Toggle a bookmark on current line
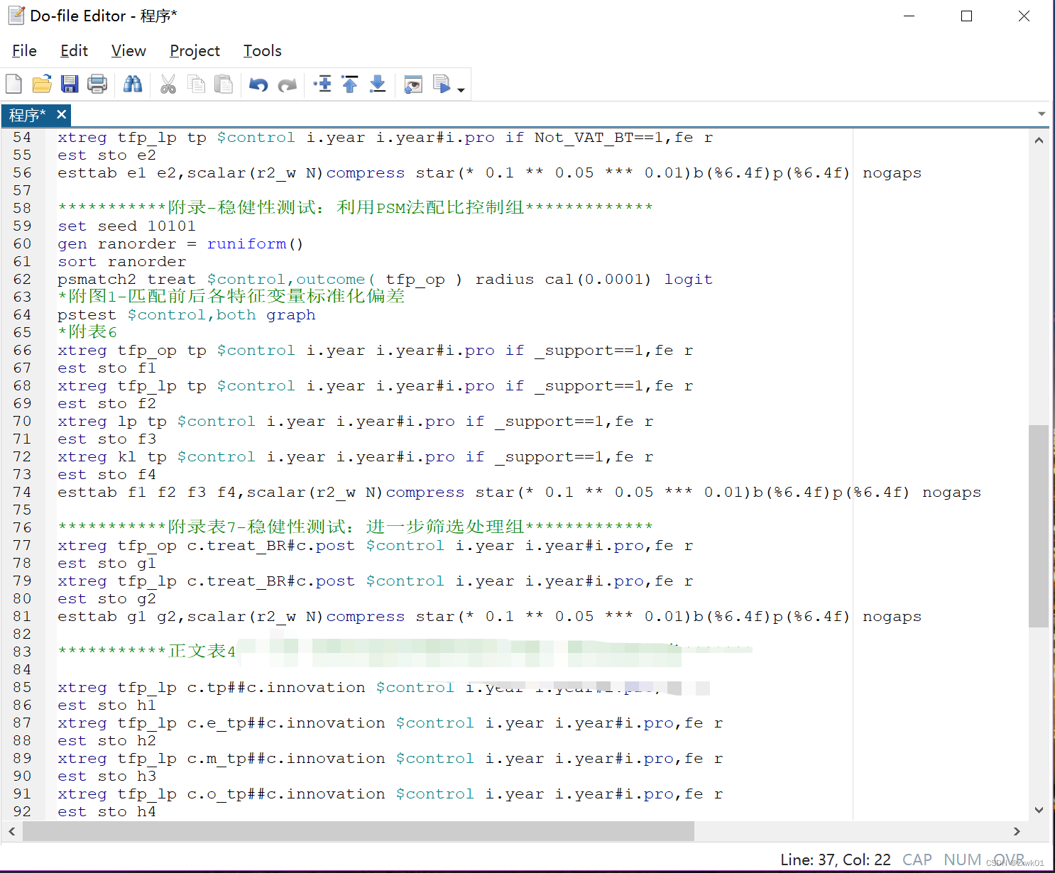 pyautogui.click(x=322, y=84)
